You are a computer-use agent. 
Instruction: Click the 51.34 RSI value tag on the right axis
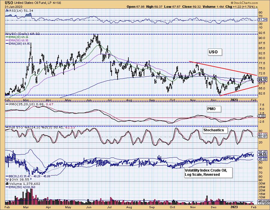pos(262,20)
